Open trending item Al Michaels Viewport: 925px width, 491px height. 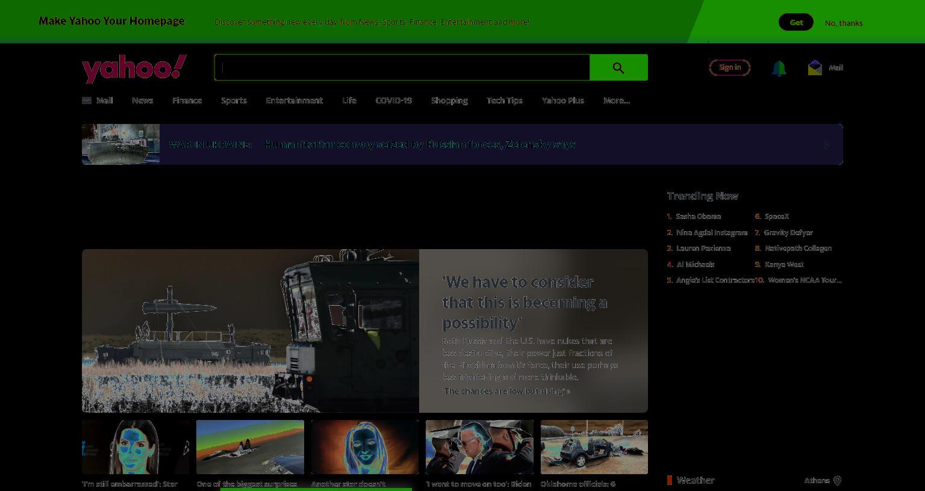[696, 264]
